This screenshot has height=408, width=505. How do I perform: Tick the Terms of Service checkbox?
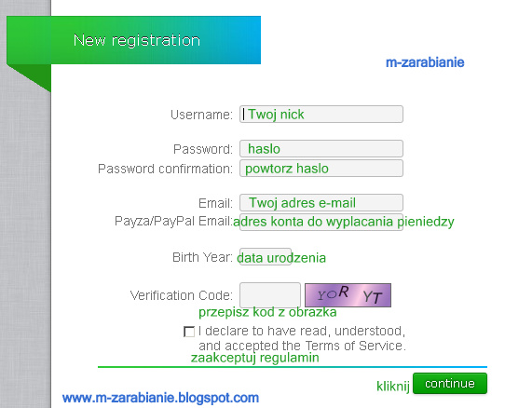click(x=189, y=332)
